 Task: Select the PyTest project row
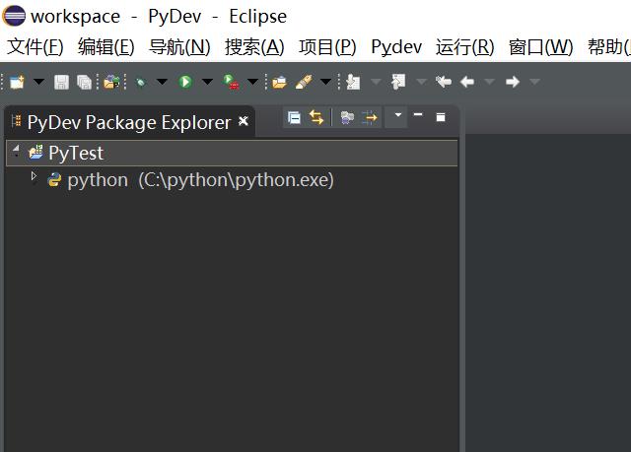232,153
